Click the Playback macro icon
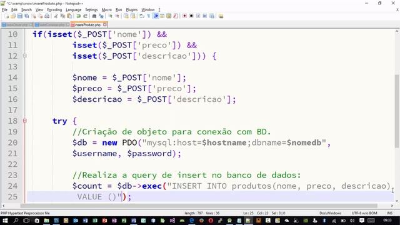 click(198, 16)
